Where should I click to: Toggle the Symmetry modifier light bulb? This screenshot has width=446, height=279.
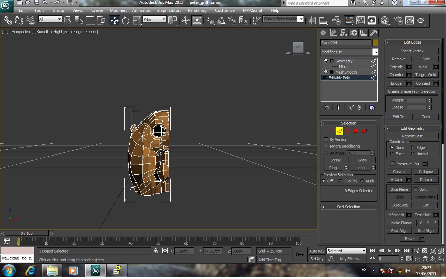click(326, 61)
